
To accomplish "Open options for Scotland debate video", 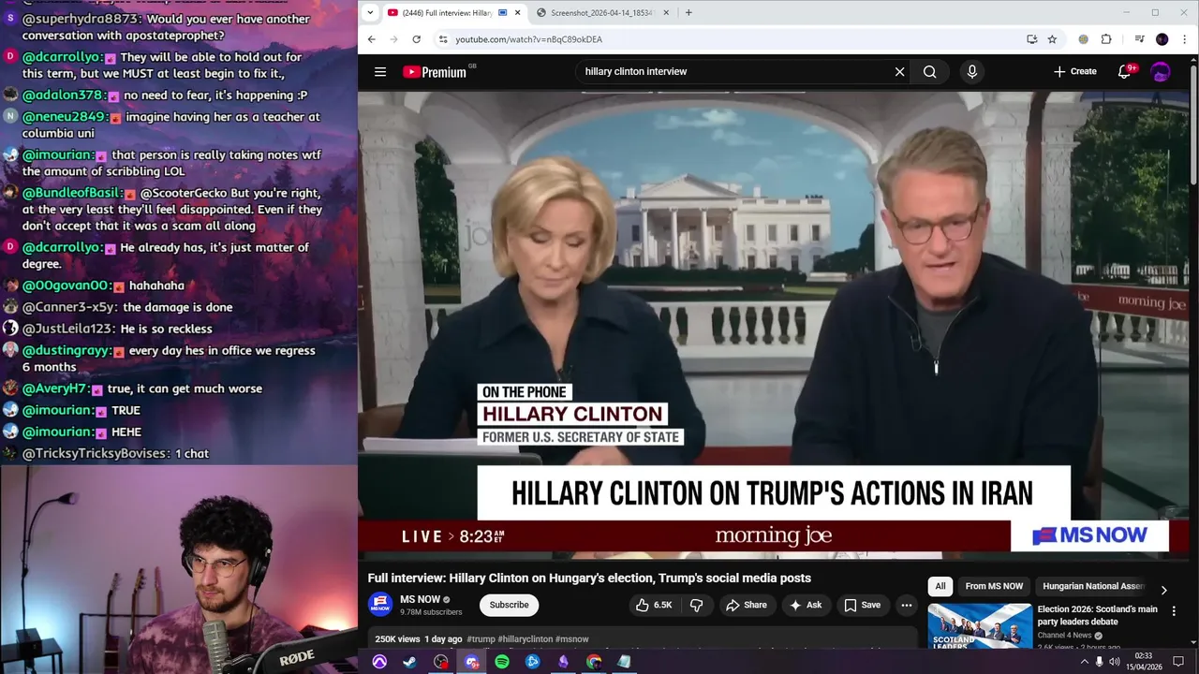I will [x=1174, y=611].
